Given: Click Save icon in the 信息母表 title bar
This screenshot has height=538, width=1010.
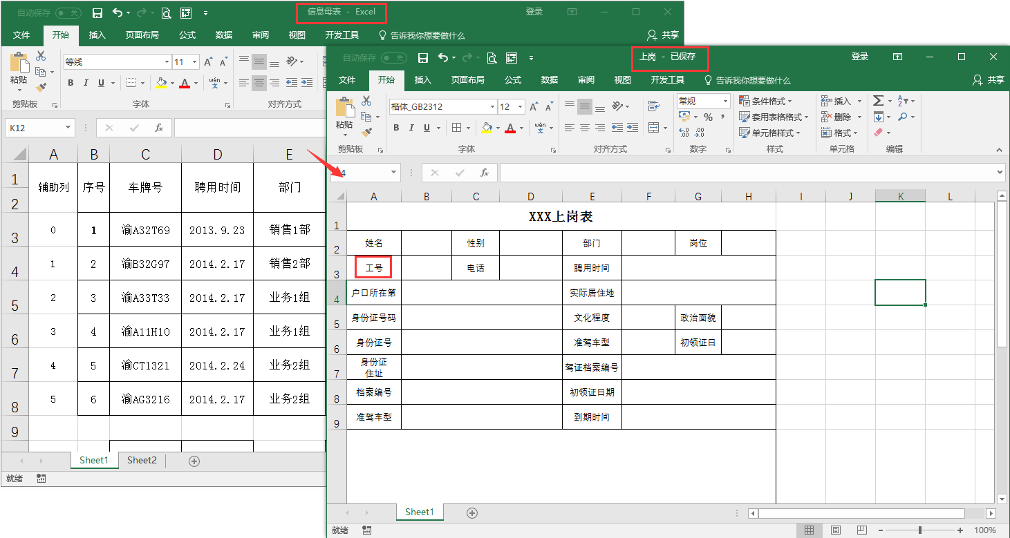Looking at the screenshot, I should [97, 13].
